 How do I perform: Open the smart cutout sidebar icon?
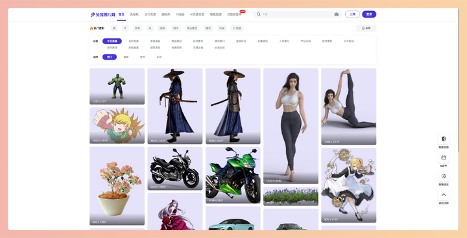[444, 139]
